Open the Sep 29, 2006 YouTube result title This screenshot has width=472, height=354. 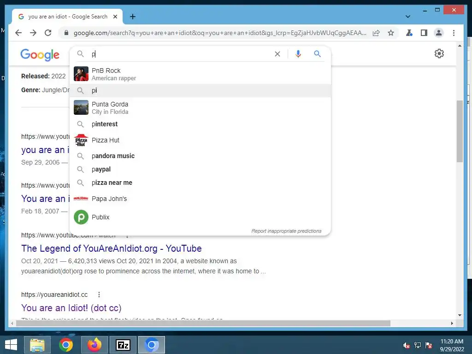[x=45, y=150]
